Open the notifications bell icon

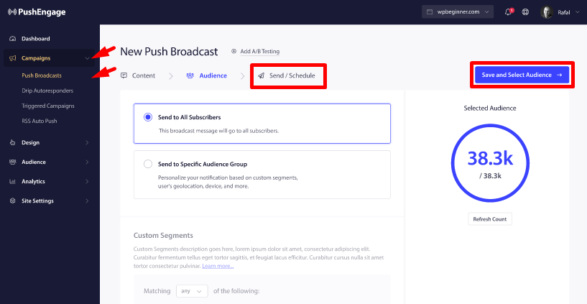coord(509,12)
